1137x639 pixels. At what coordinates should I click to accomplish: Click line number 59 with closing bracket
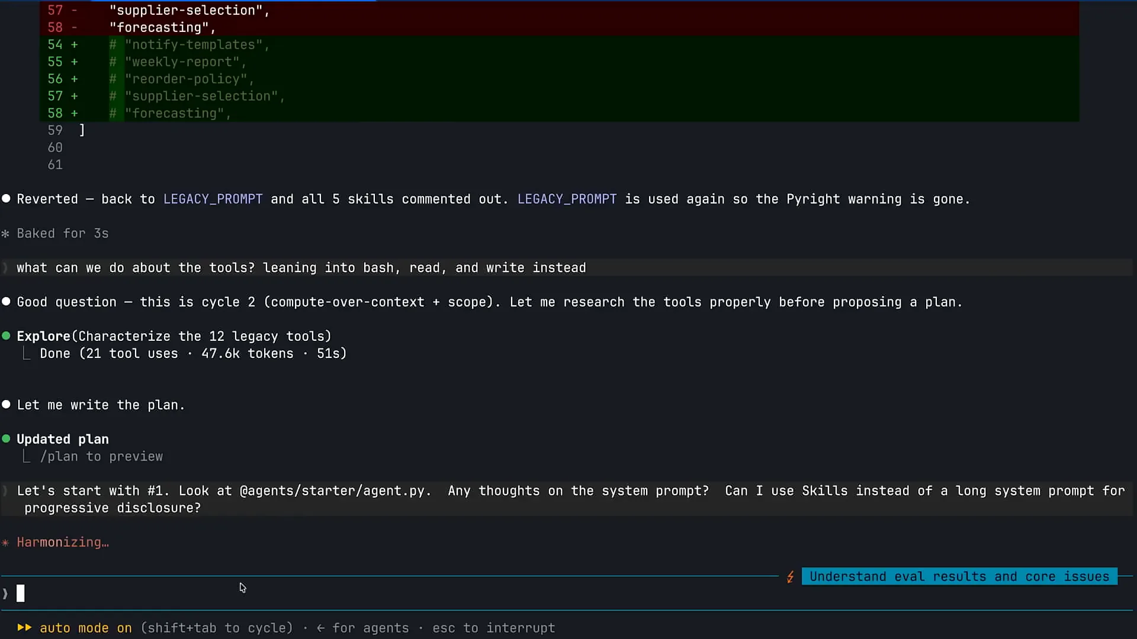click(66, 130)
